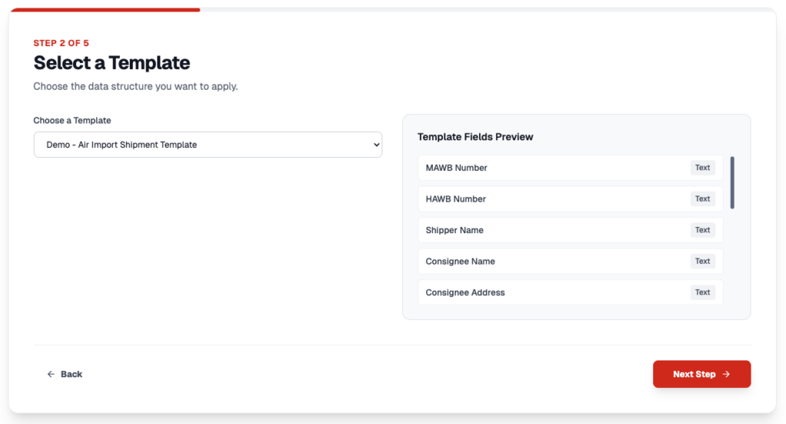The image size is (786, 424).
Task: Proceed with the Next Step button
Action: 701,374
